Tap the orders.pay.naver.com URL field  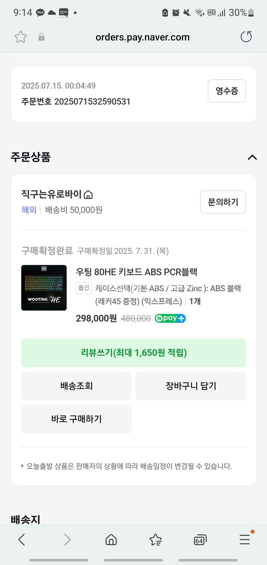142,37
